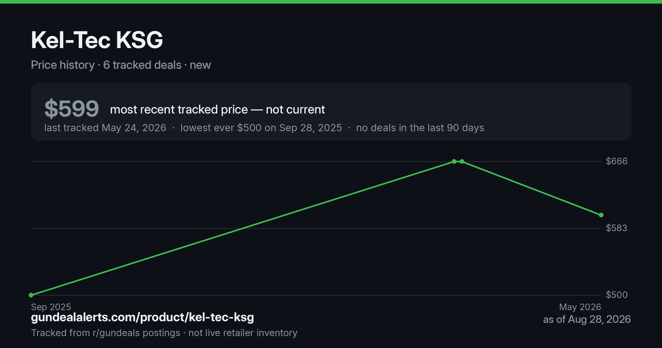The height and width of the screenshot is (348, 662).
Task: Click the $666 axis label
Action: [617, 161]
